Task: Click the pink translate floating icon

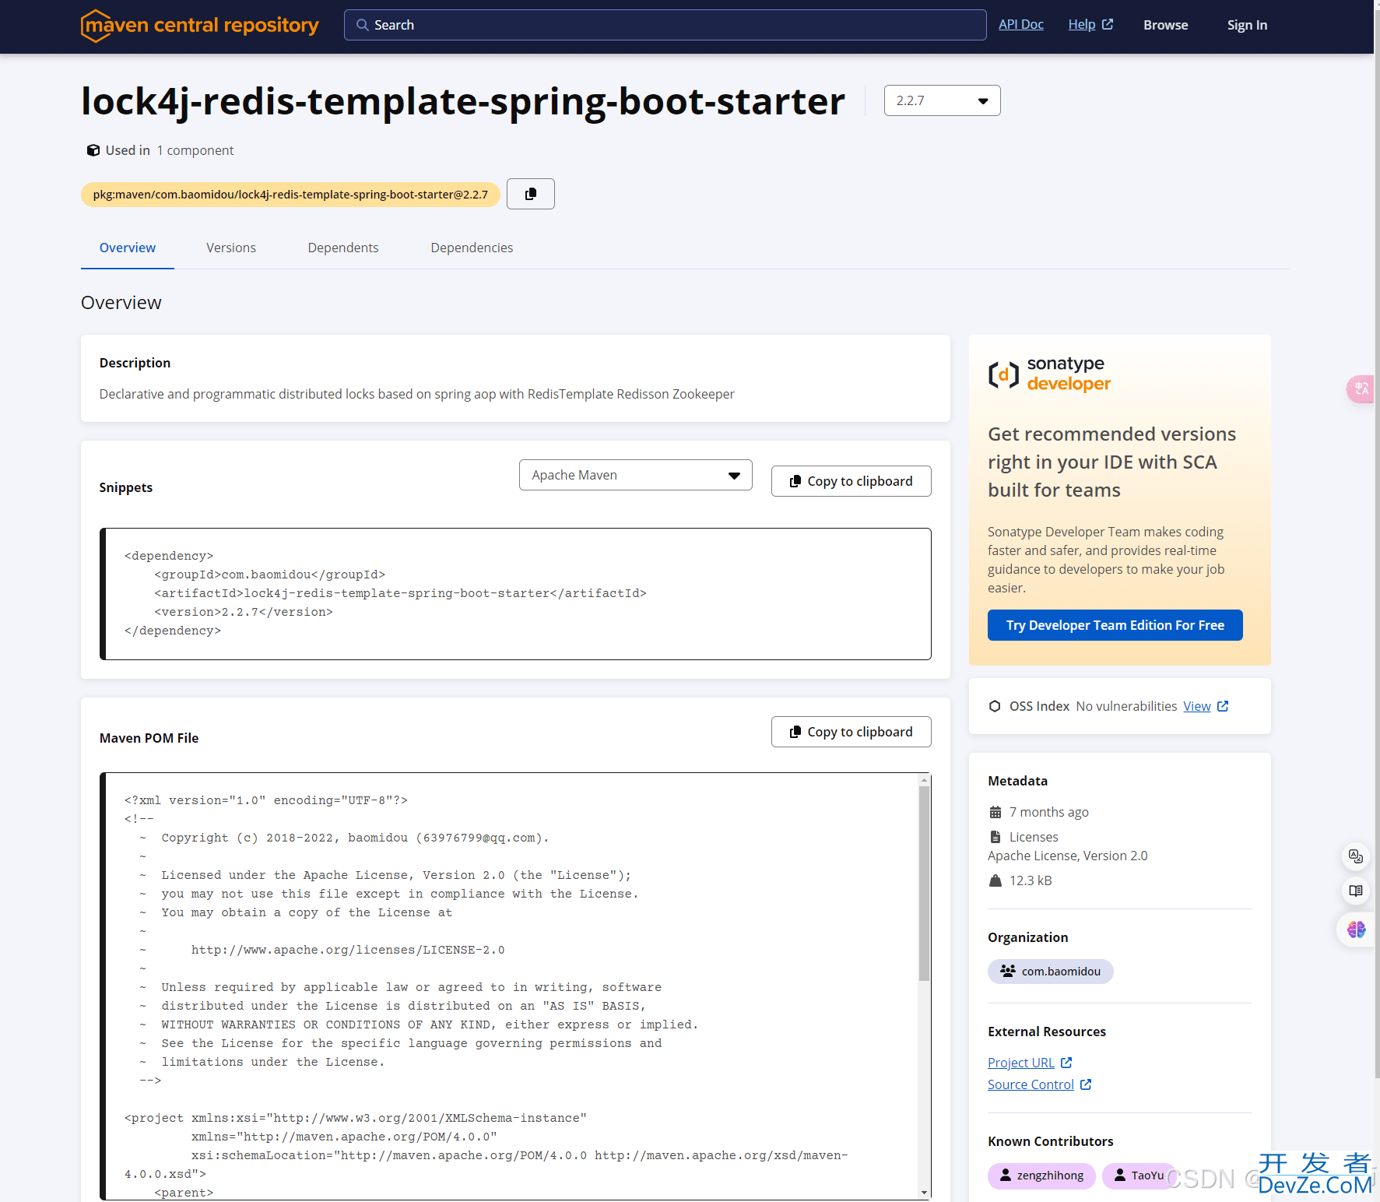Action: pos(1361,388)
